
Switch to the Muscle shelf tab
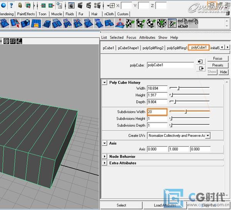point(57,14)
